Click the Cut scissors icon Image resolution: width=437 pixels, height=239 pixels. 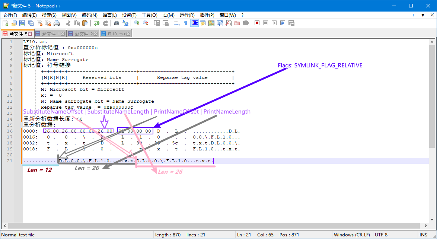tap(68, 23)
